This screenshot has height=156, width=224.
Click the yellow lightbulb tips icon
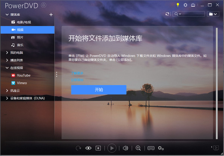click(178, 5)
